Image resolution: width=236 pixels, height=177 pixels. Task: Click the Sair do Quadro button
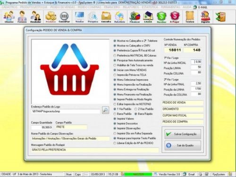pos(183,145)
